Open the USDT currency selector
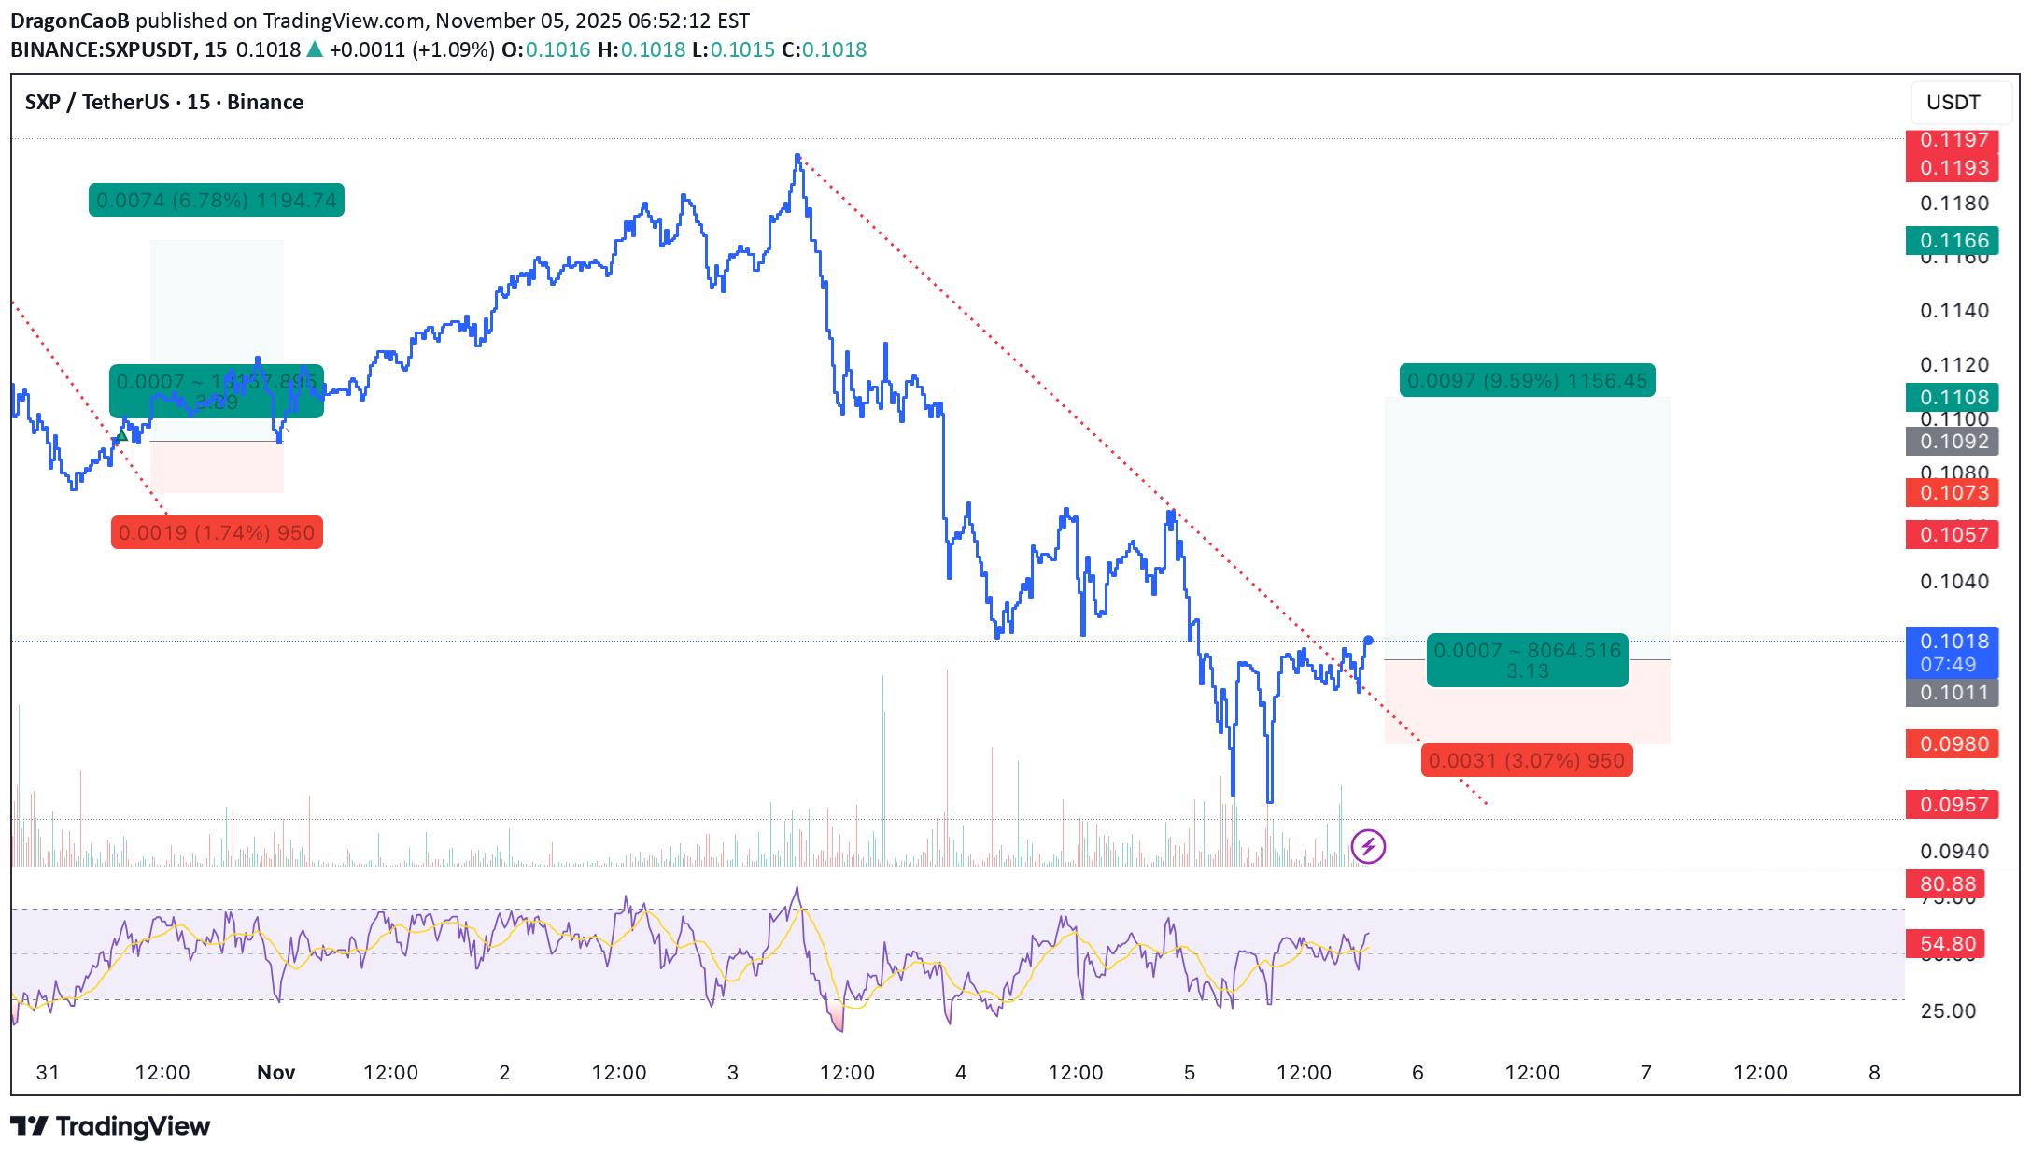The height and width of the screenshot is (1157, 2031). tap(1953, 102)
